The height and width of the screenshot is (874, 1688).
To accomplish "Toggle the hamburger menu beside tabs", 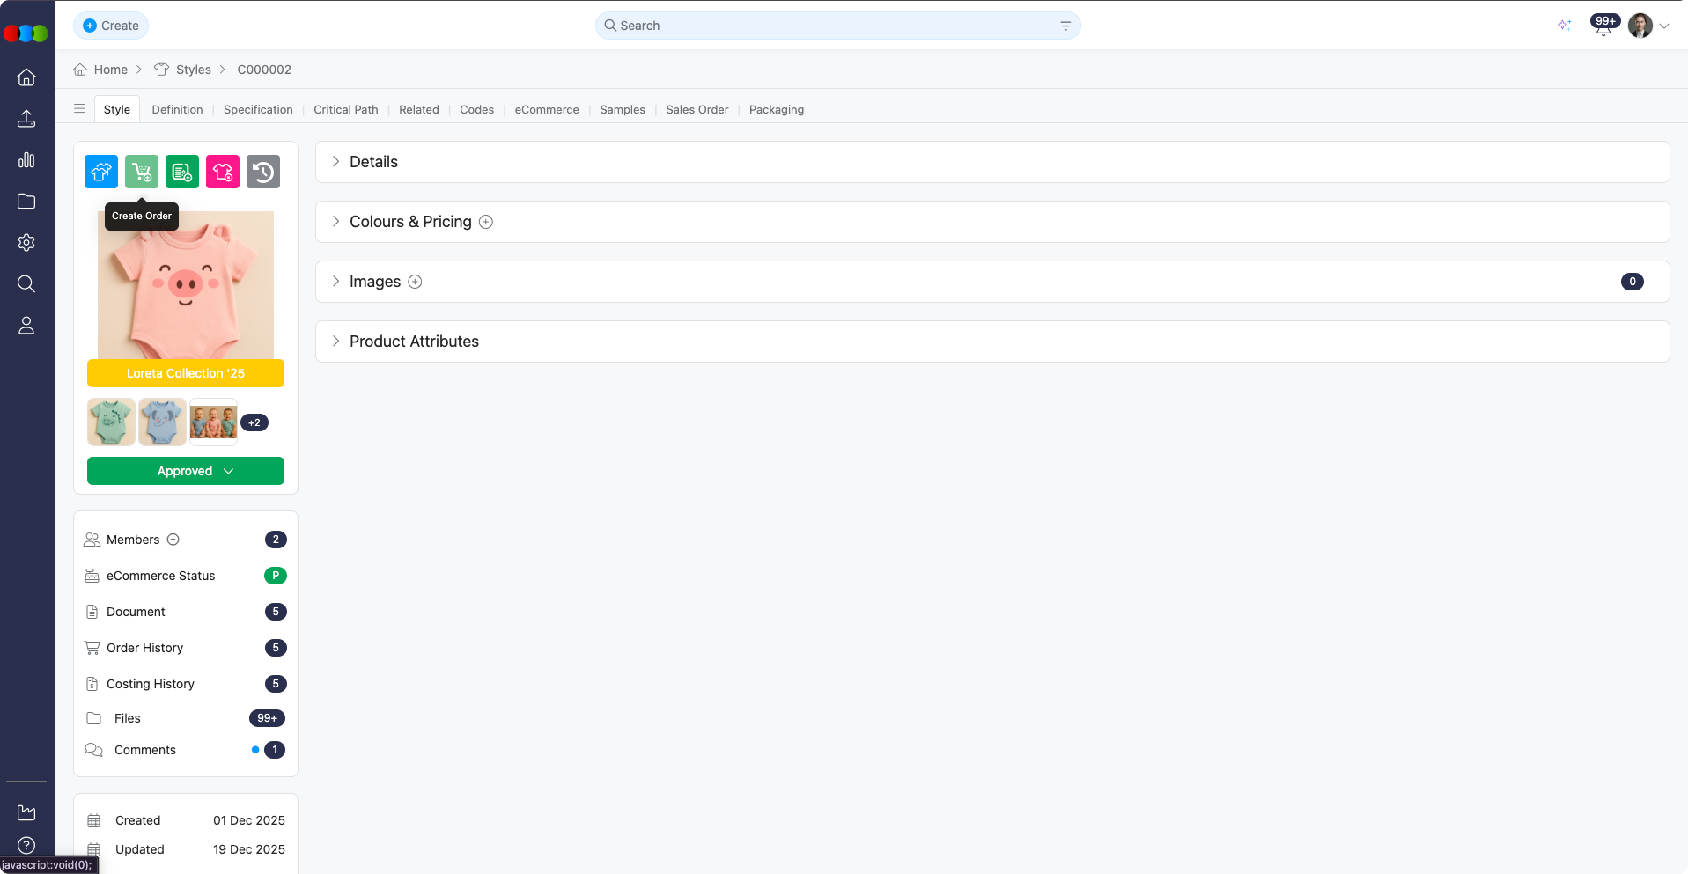I will tap(80, 109).
